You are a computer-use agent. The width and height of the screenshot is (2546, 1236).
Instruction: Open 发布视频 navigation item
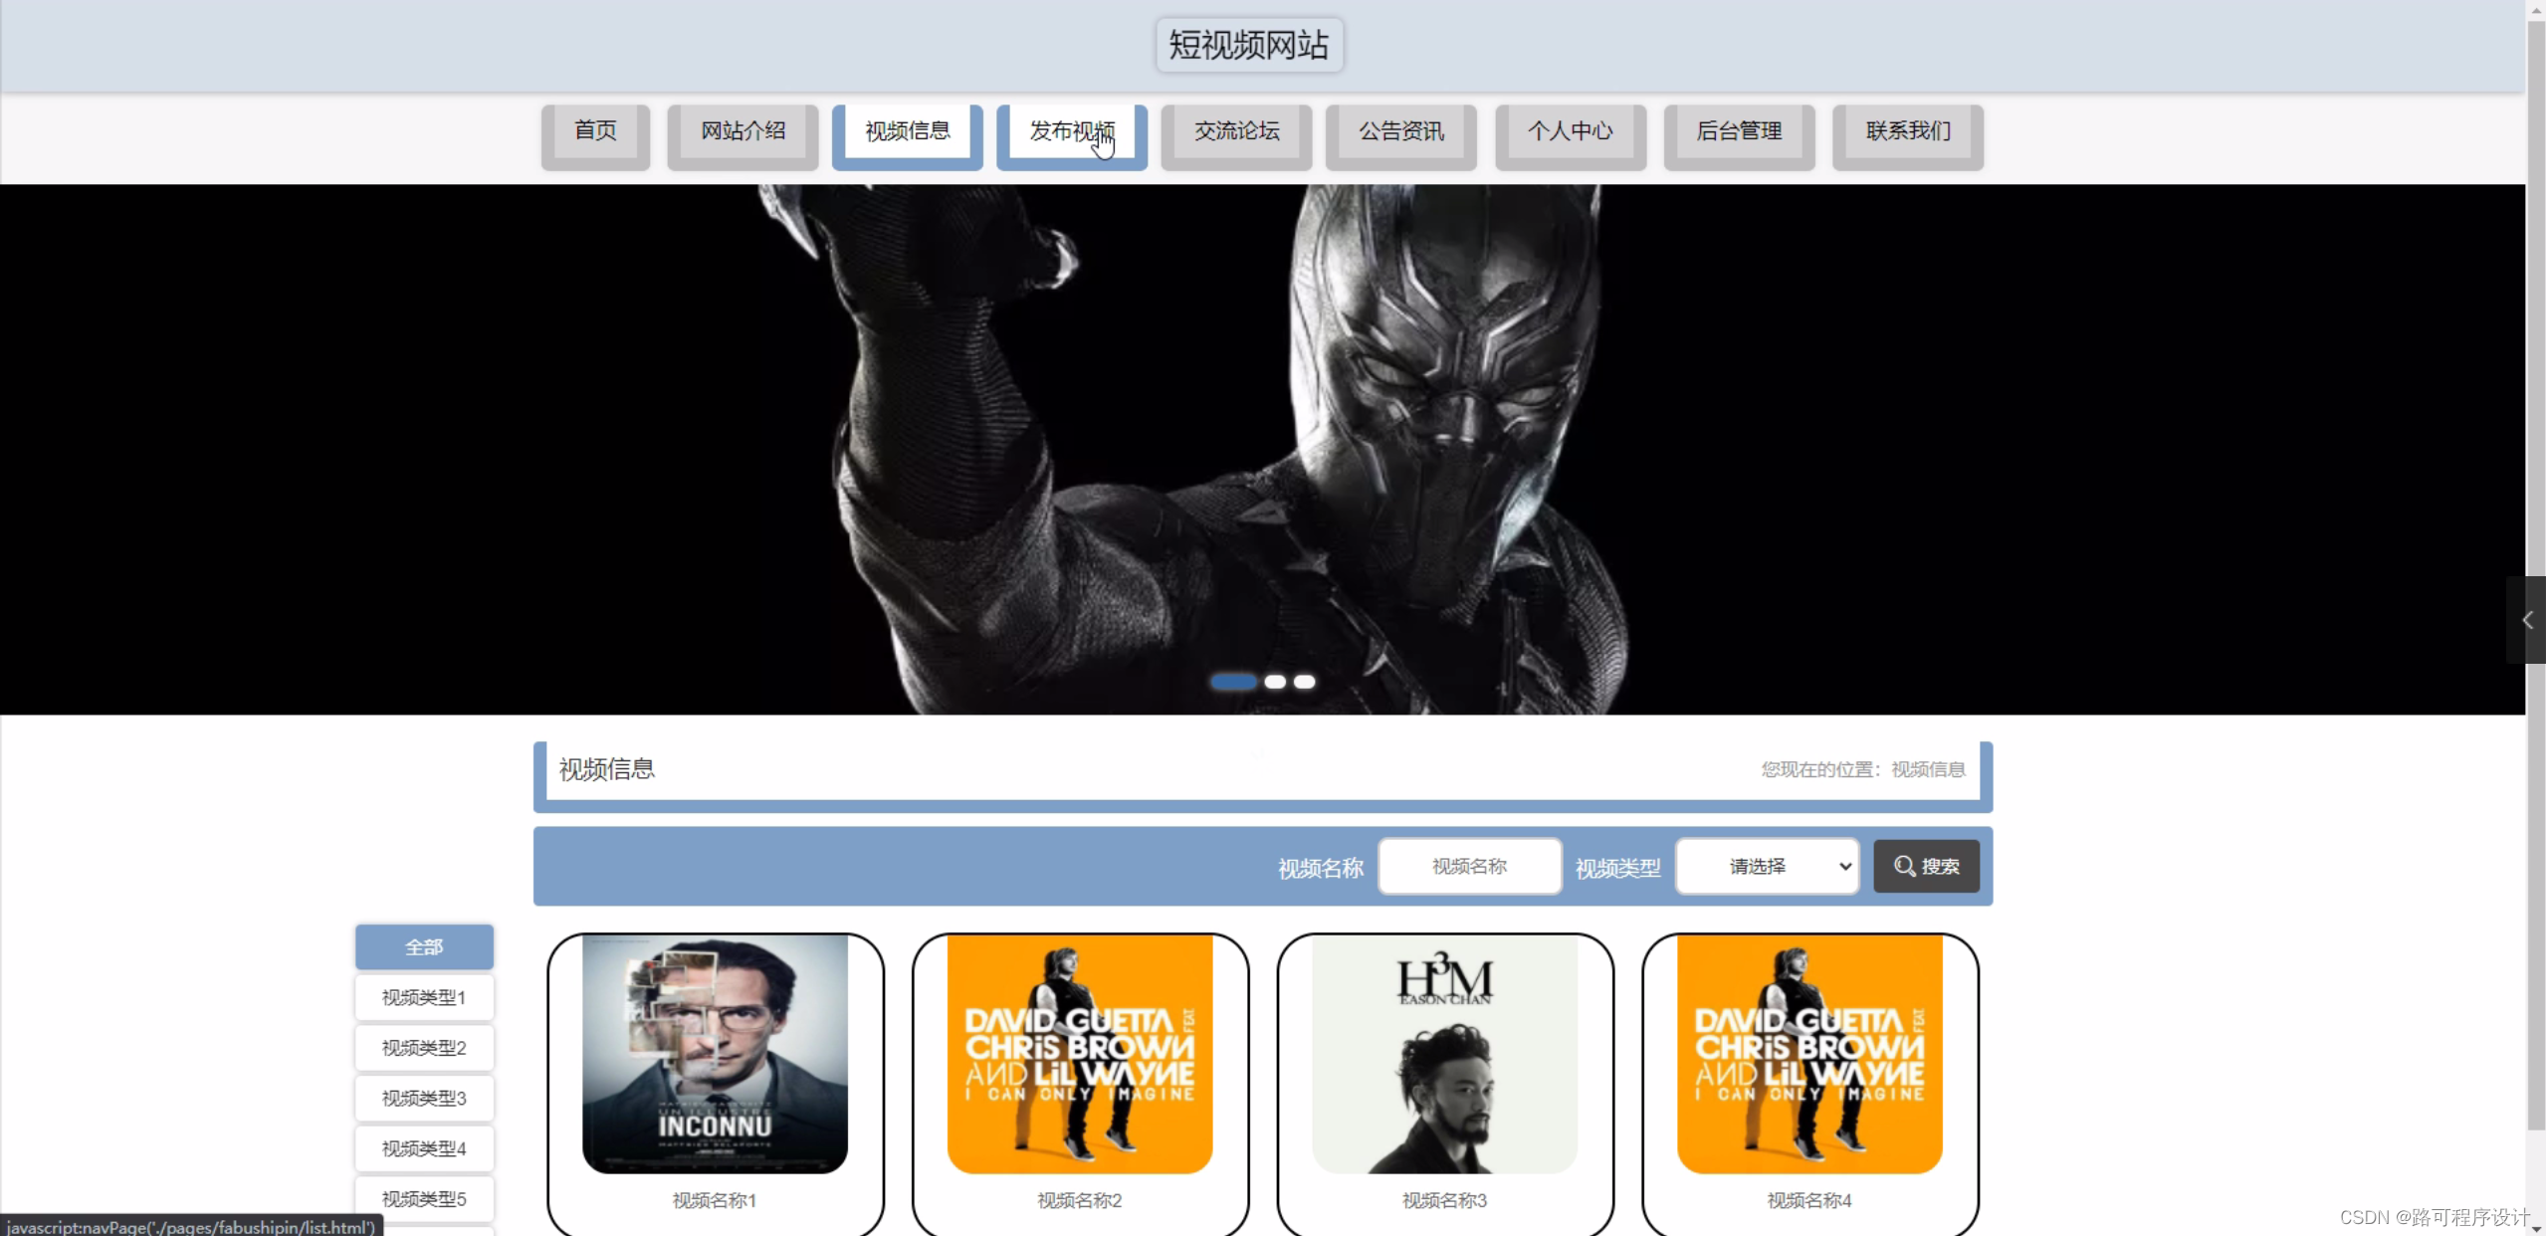[x=1071, y=131]
